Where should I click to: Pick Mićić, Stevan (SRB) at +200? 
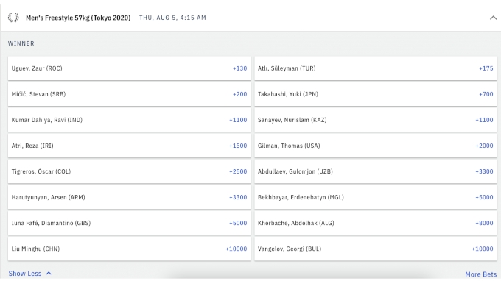click(x=130, y=94)
